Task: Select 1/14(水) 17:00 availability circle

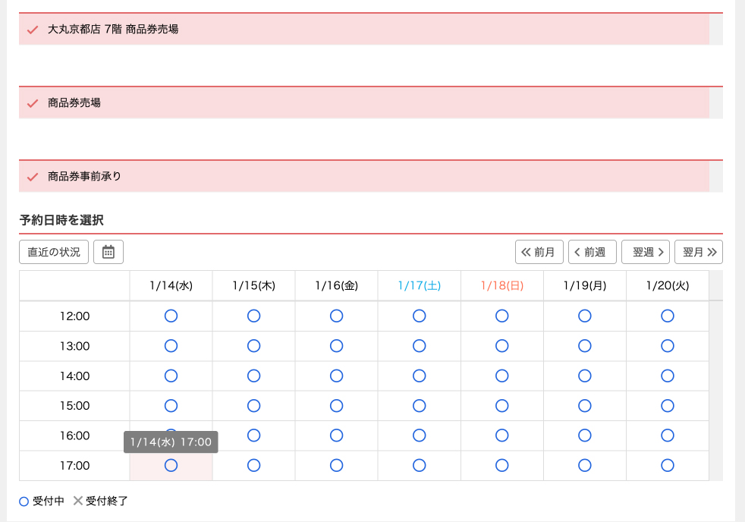Action: [171, 465]
